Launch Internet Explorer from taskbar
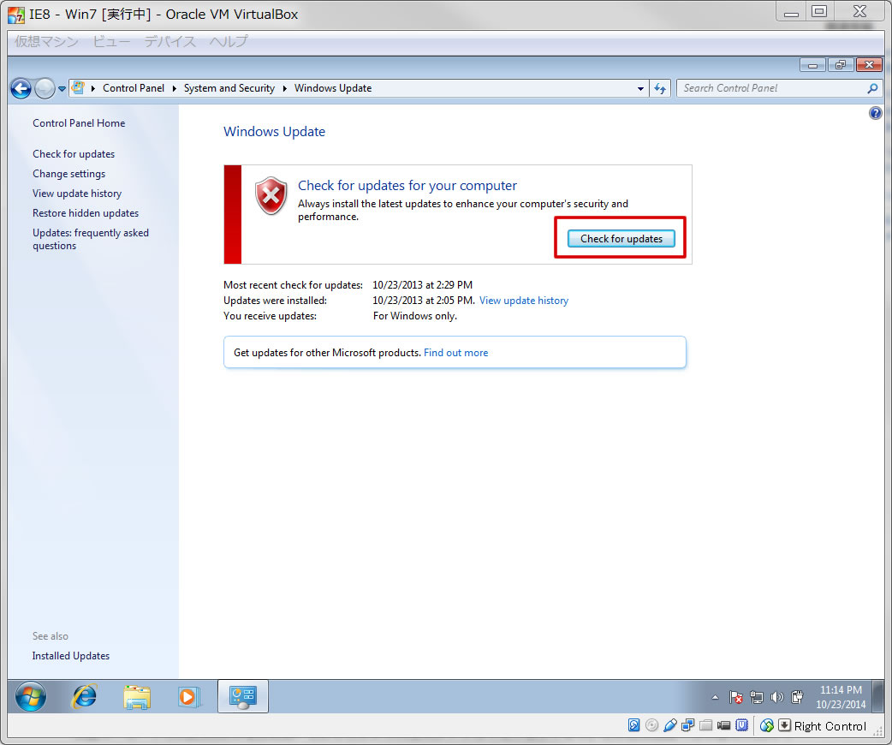This screenshot has height=745, width=892. tap(85, 696)
